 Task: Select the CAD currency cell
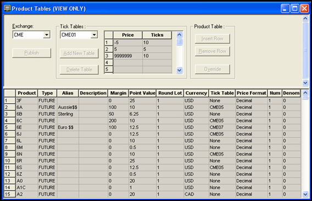click(196, 194)
